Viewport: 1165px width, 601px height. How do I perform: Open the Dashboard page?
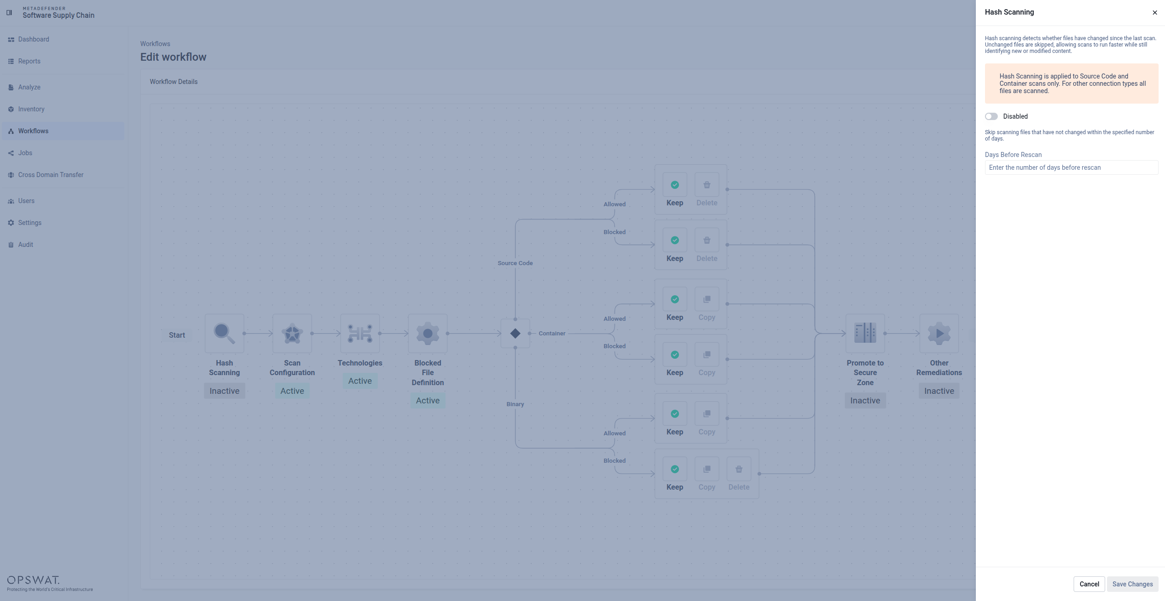[63, 39]
